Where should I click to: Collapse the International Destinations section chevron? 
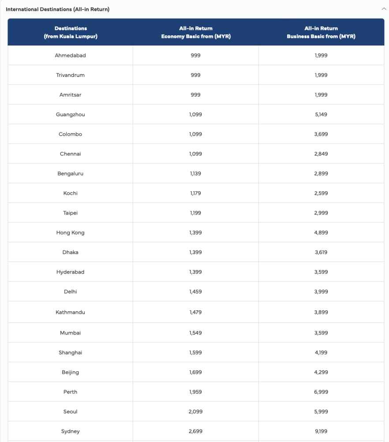[384, 9]
